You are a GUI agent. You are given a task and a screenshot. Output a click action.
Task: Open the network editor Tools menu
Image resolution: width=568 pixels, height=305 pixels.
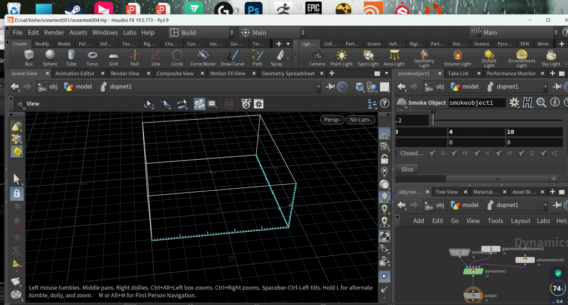click(495, 221)
